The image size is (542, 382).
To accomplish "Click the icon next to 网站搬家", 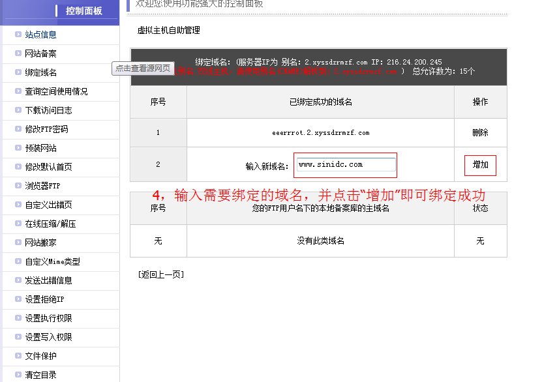I will pyautogui.click(x=17, y=242).
